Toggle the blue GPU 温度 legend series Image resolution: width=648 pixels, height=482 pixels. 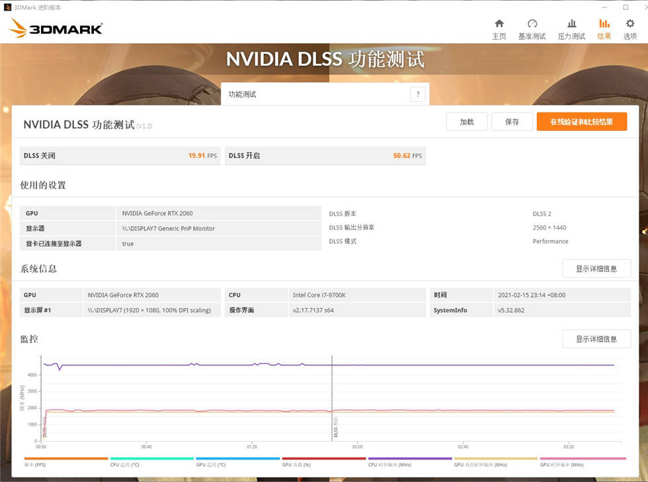[238, 462]
